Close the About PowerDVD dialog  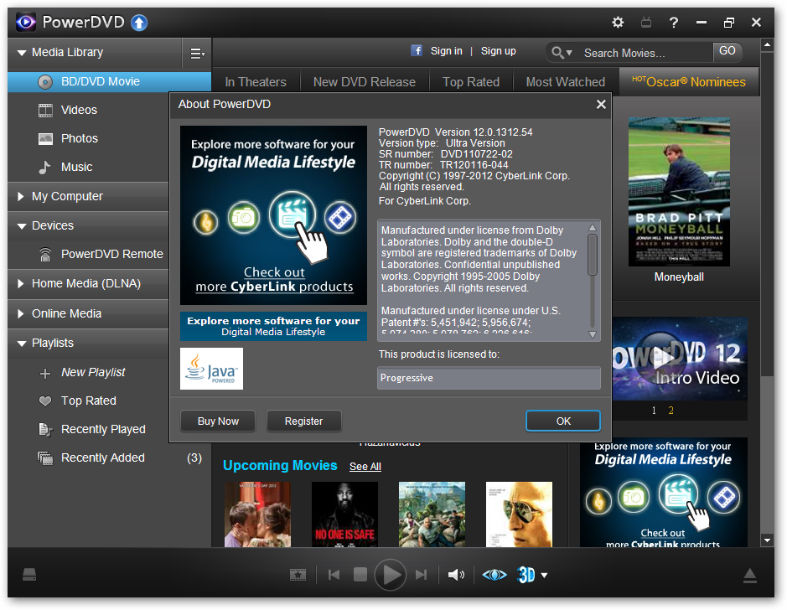(x=601, y=105)
